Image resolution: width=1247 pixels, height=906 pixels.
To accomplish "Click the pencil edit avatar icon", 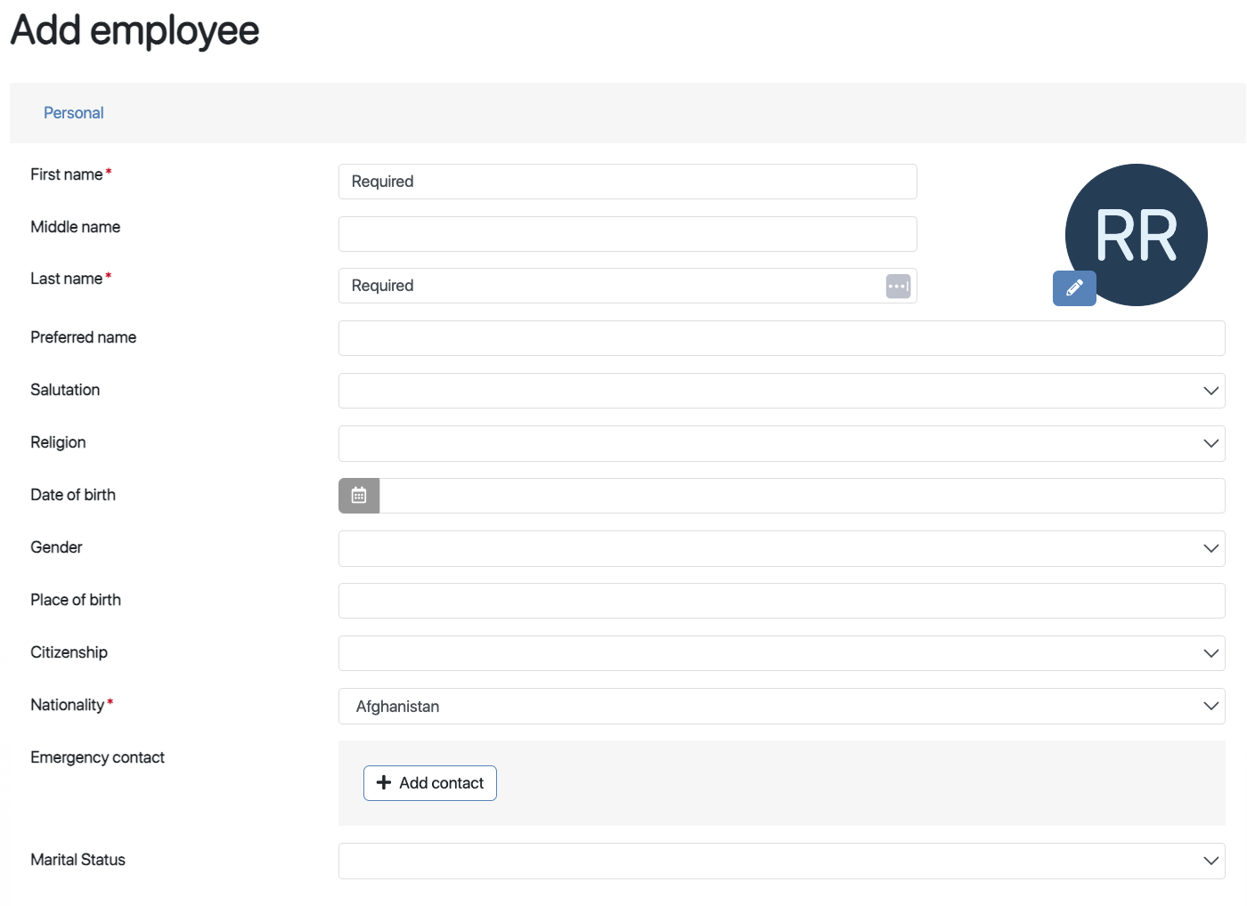I will click(1074, 288).
